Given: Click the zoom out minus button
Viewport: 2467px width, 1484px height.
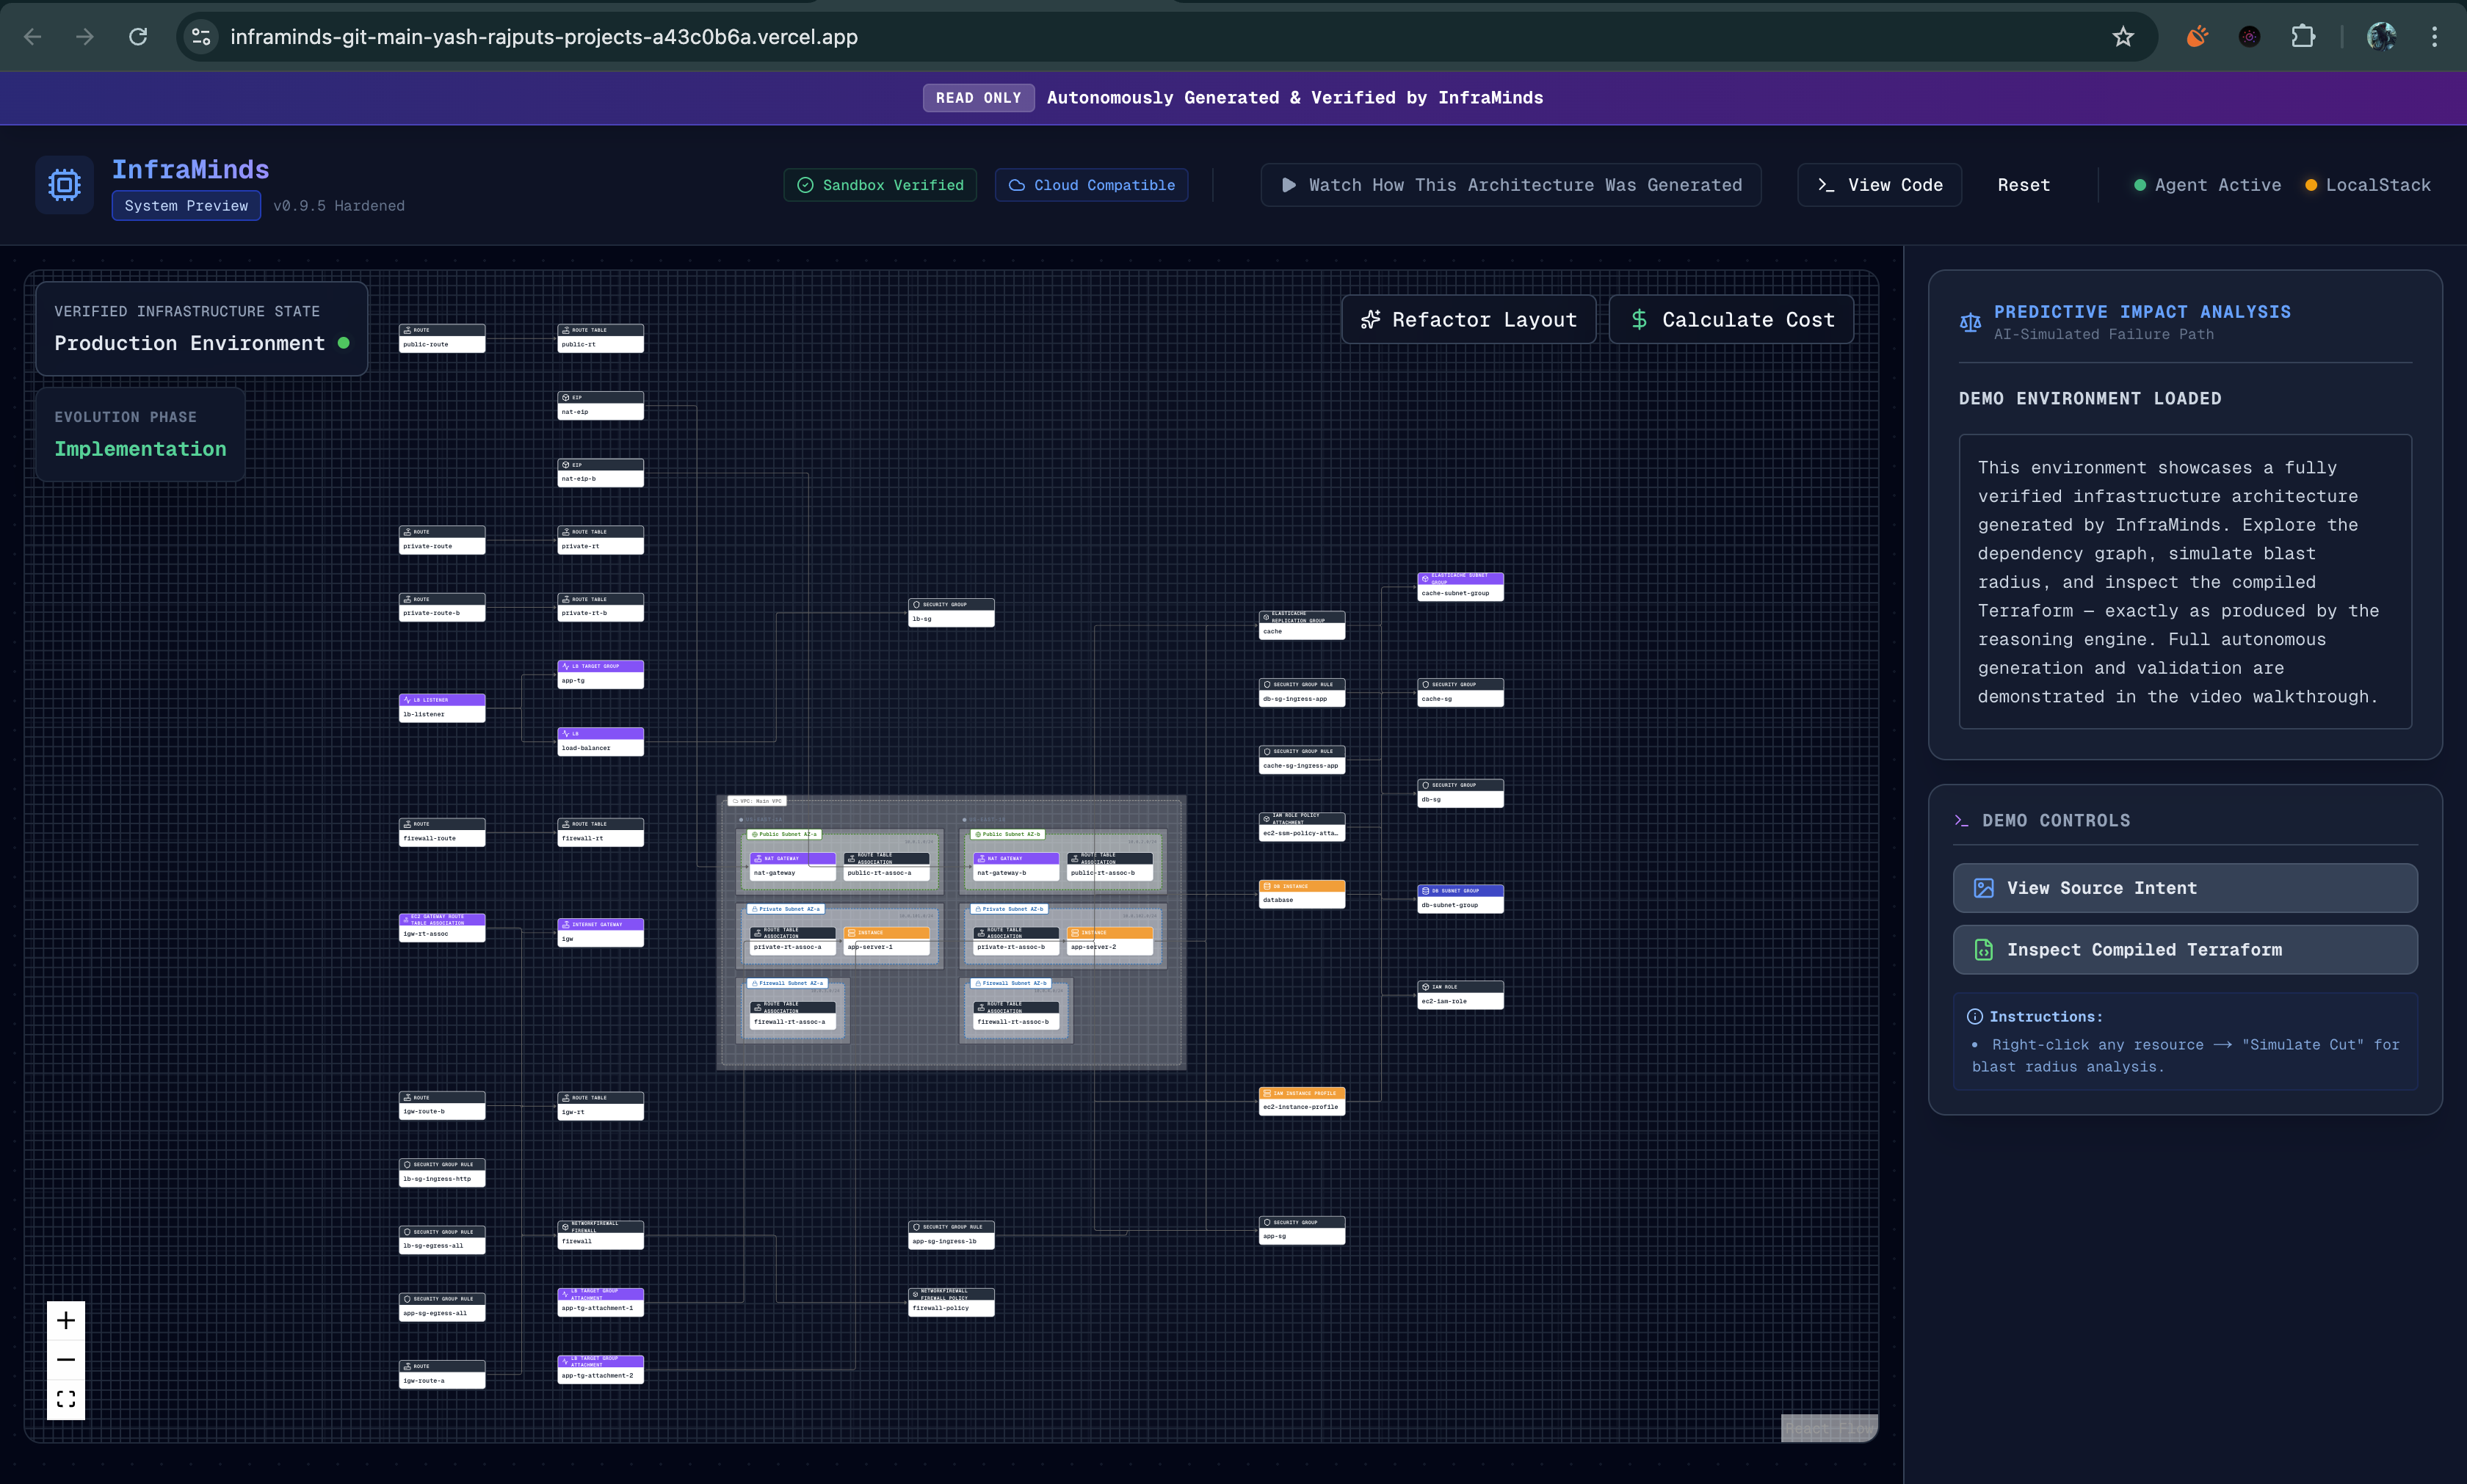Looking at the screenshot, I should (x=66, y=1360).
